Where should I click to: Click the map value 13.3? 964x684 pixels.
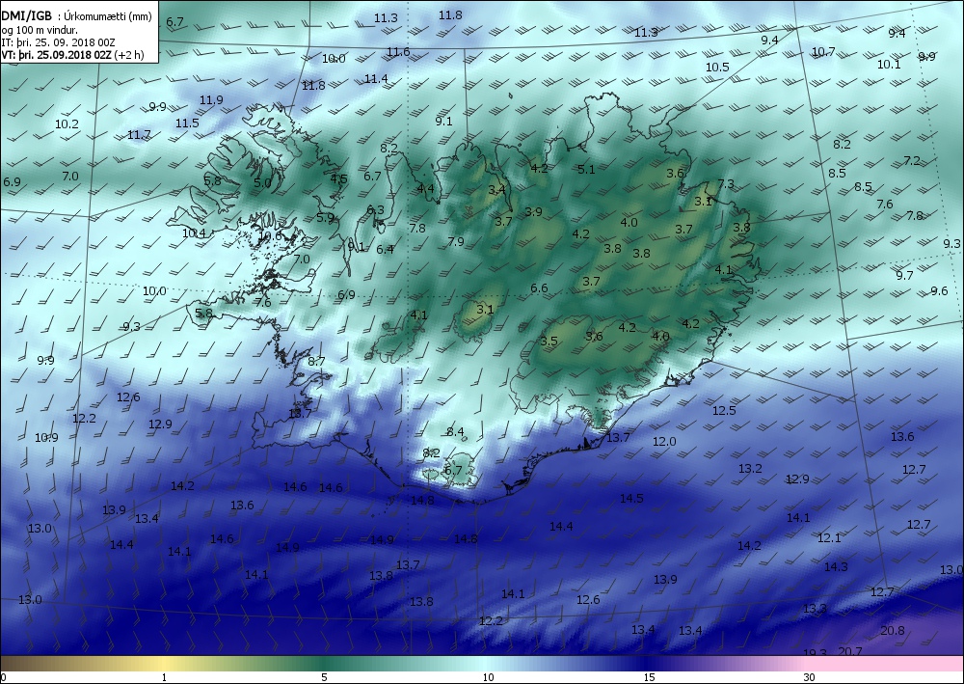click(x=816, y=609)
